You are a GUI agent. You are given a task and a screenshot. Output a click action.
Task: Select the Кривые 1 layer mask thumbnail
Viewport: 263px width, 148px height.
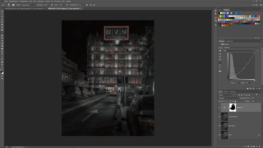233,108
